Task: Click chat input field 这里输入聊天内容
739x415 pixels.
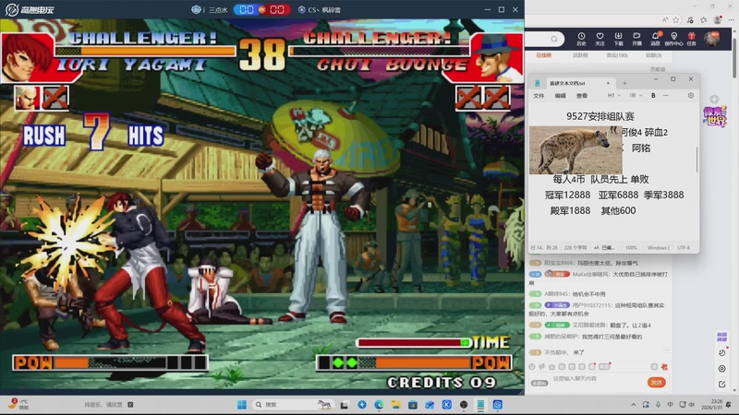Action: 598,380
